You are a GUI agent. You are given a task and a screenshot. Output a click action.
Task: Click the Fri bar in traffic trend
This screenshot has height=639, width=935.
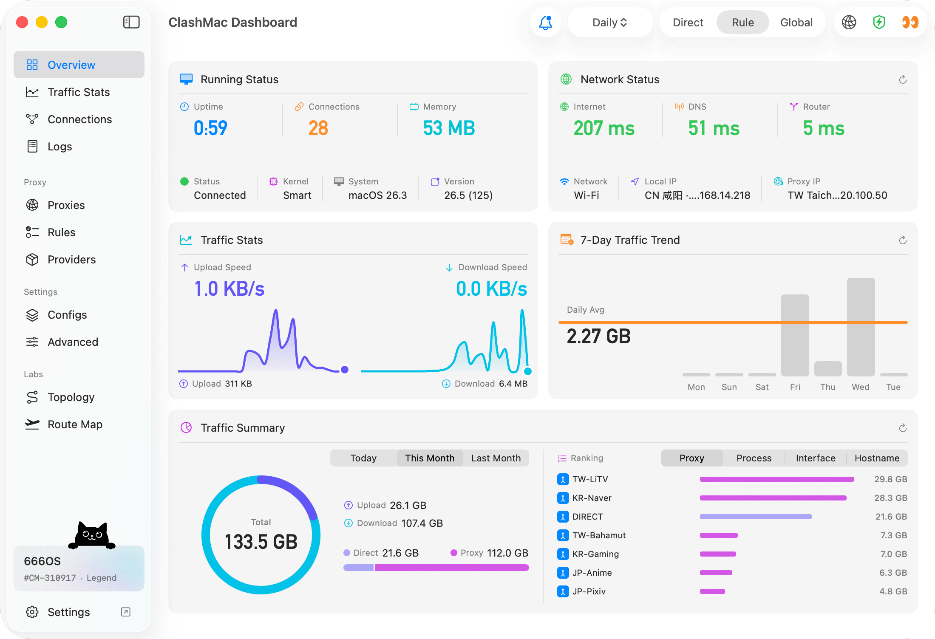[x=795, y=335]
